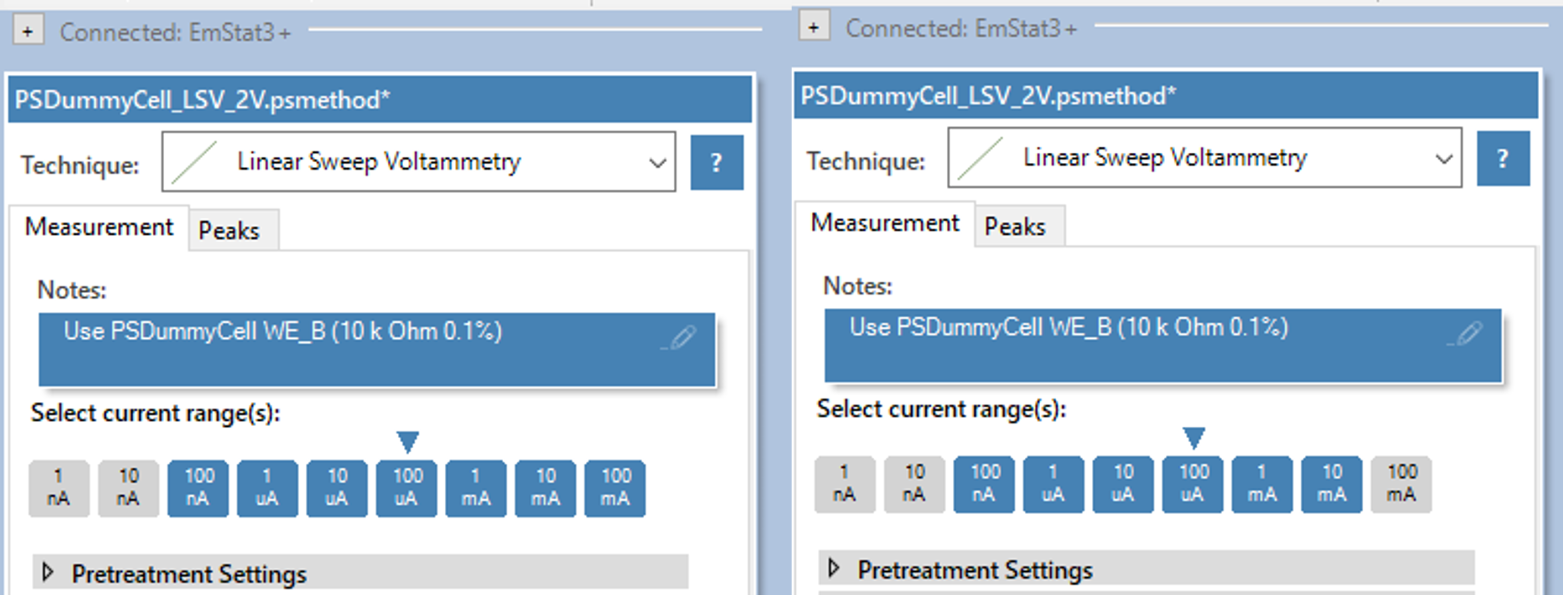
Task: Click the pencil edit icon in right Notes
Action: [x=1468, y=333]
